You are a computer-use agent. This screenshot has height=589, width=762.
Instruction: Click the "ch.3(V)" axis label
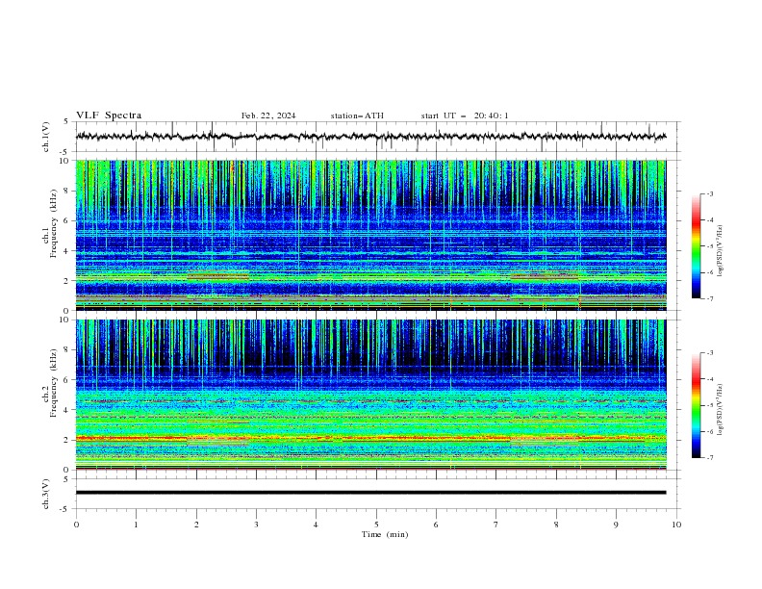[46, 494]
